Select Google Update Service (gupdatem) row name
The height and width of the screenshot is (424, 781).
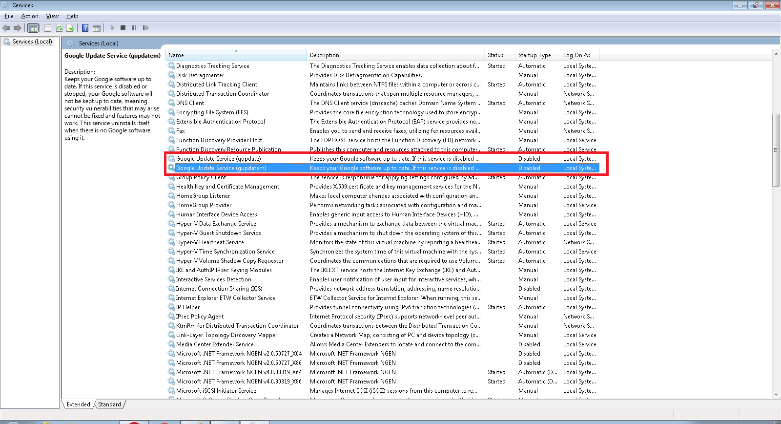(221, 168)
